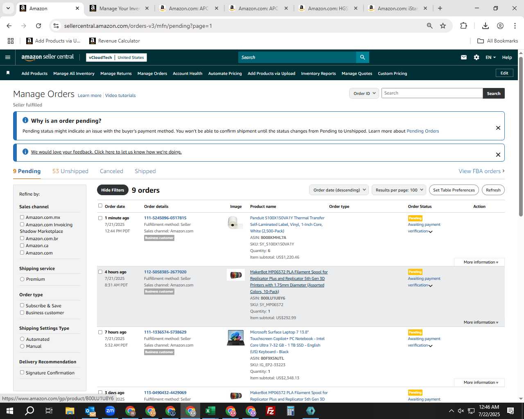Reload the page with browser refresh icon
The image size is (524, 419).
pyautogui.click(x=38, y=26)
